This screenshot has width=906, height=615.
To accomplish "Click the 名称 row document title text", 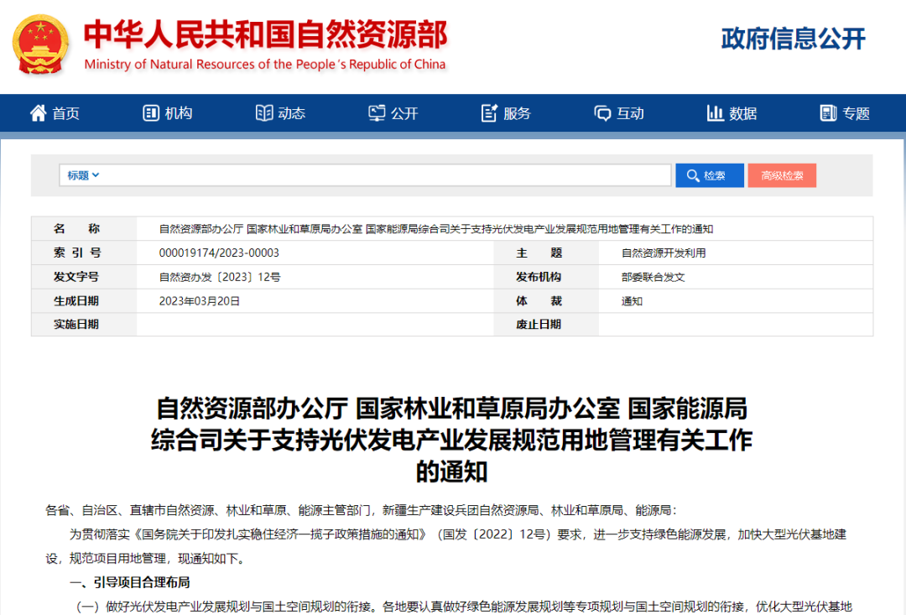I will click(x=435, y=229).
